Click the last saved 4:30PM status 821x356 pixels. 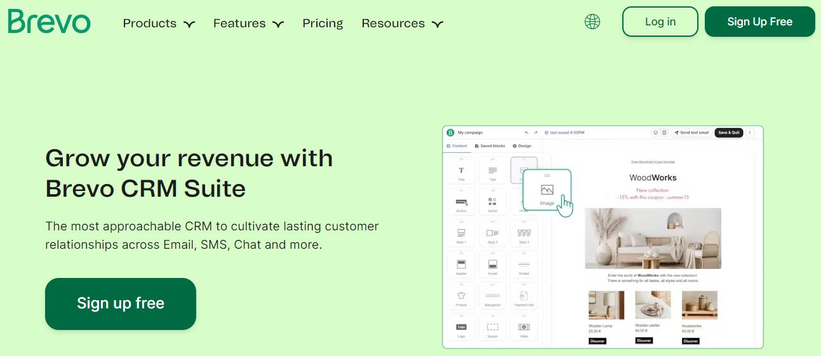[x=564, y=133]
